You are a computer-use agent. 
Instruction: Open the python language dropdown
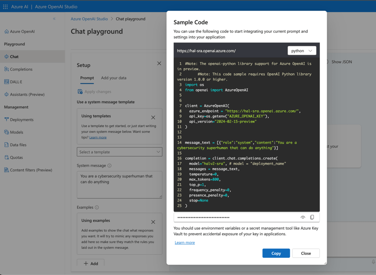coord(302,51)
